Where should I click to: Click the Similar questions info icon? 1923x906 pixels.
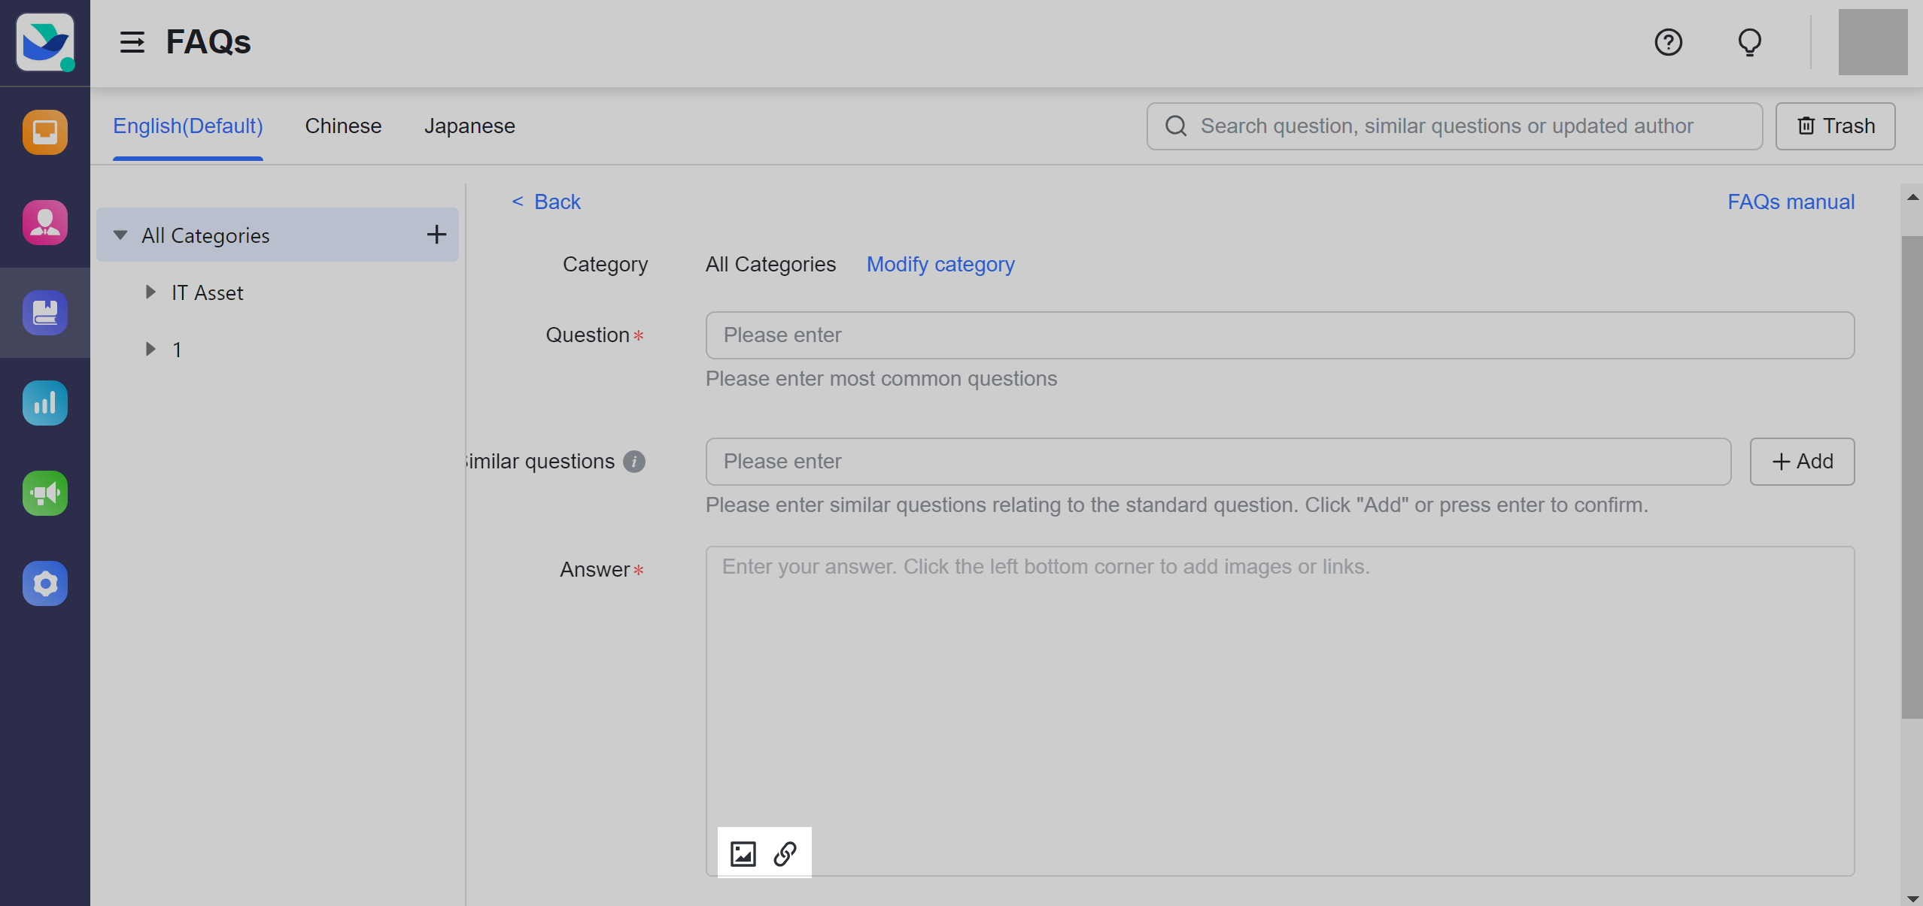pos(634,462)
